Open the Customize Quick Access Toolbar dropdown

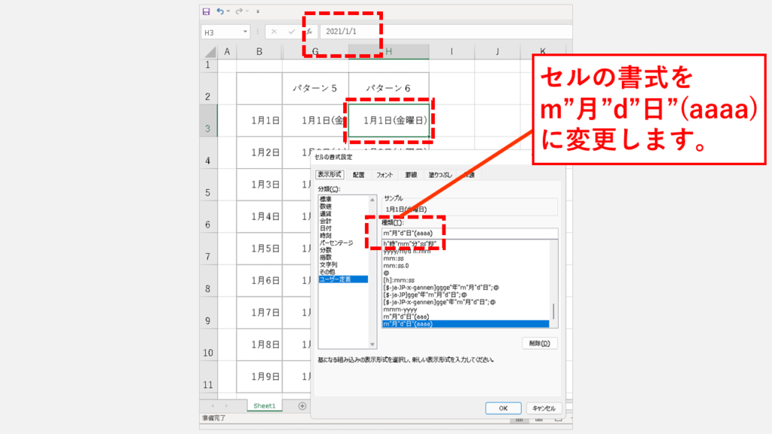(x=258, y=11)
